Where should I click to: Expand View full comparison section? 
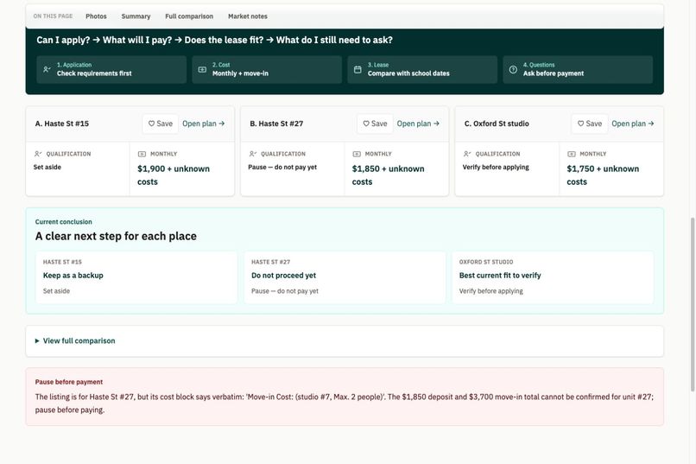pos(345,341)
